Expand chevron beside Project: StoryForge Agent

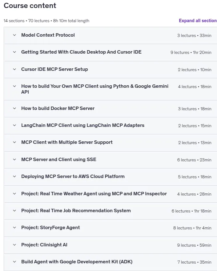click(x=14, y=228)
